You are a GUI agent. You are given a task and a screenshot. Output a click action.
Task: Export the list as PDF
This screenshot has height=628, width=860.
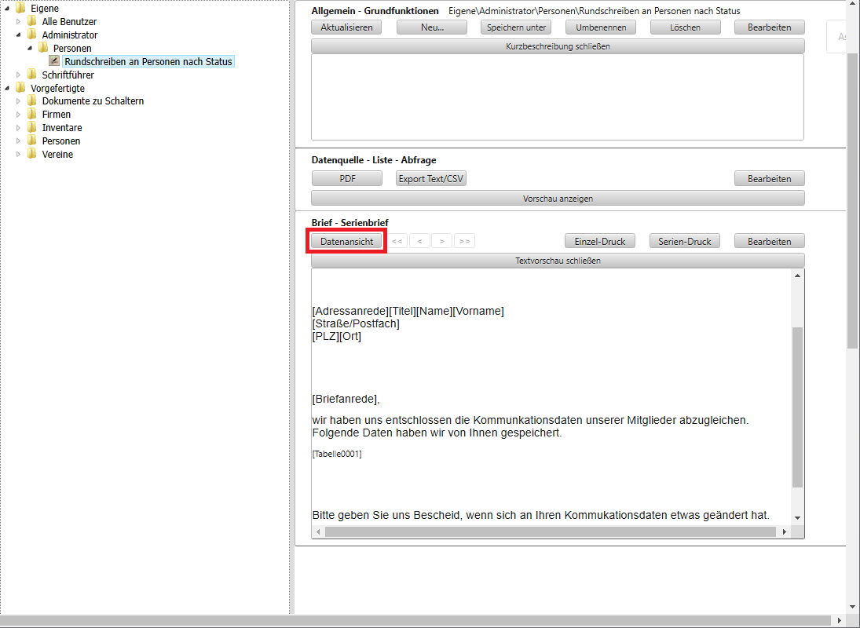click(x=347, y=179)
